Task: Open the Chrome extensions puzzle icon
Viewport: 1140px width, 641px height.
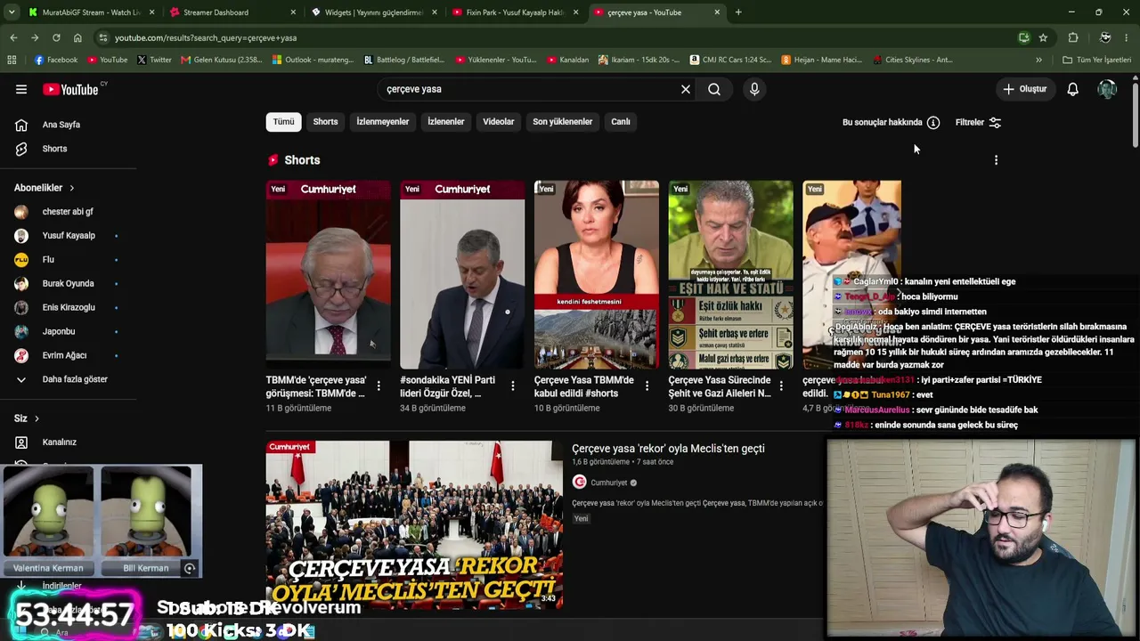Action: 1073,37
